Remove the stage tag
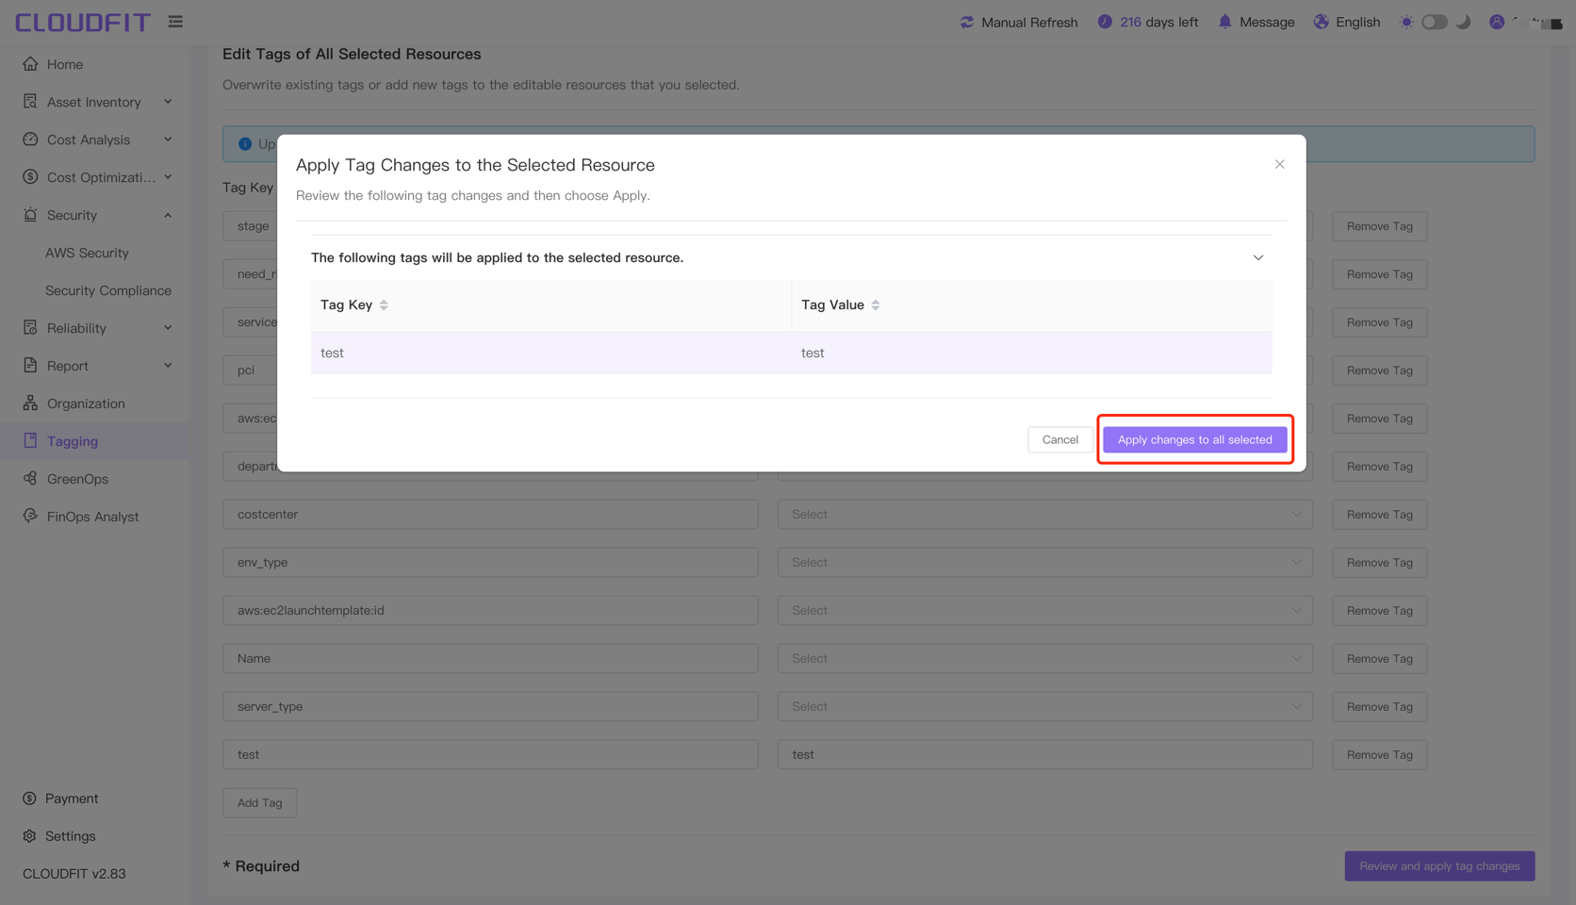The image size is (1576, 905). click(1380, 226)
